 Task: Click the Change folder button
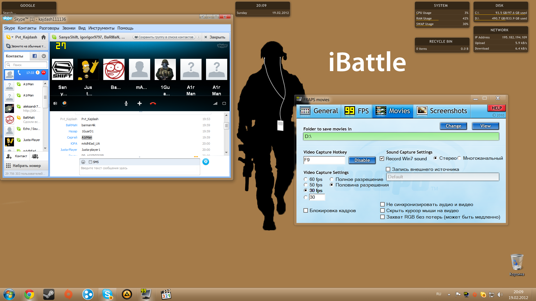453,126
